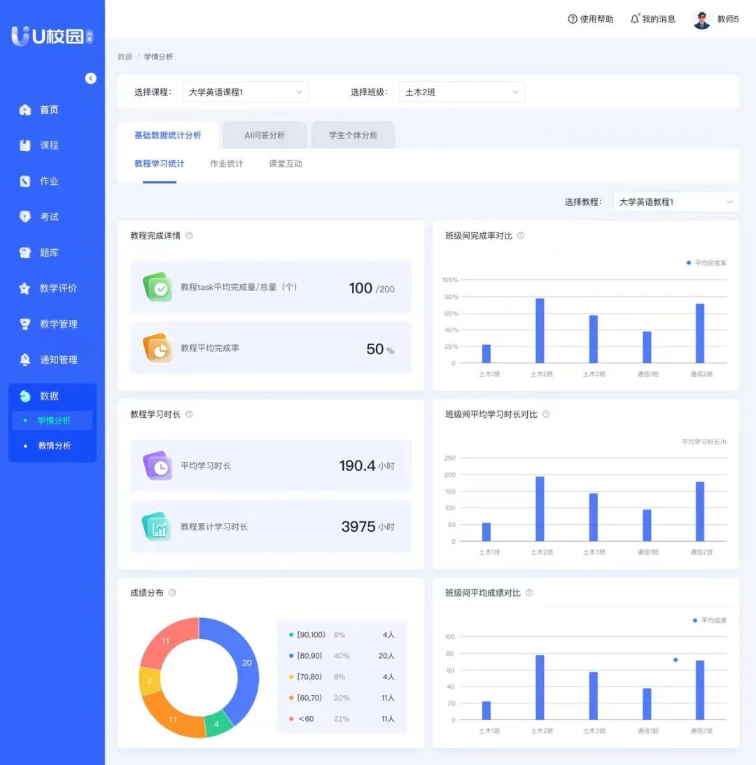Click the info icon next to 成绩分布
Screen dimensions: 756x765
pyautogui.click(x=172, y=593)
